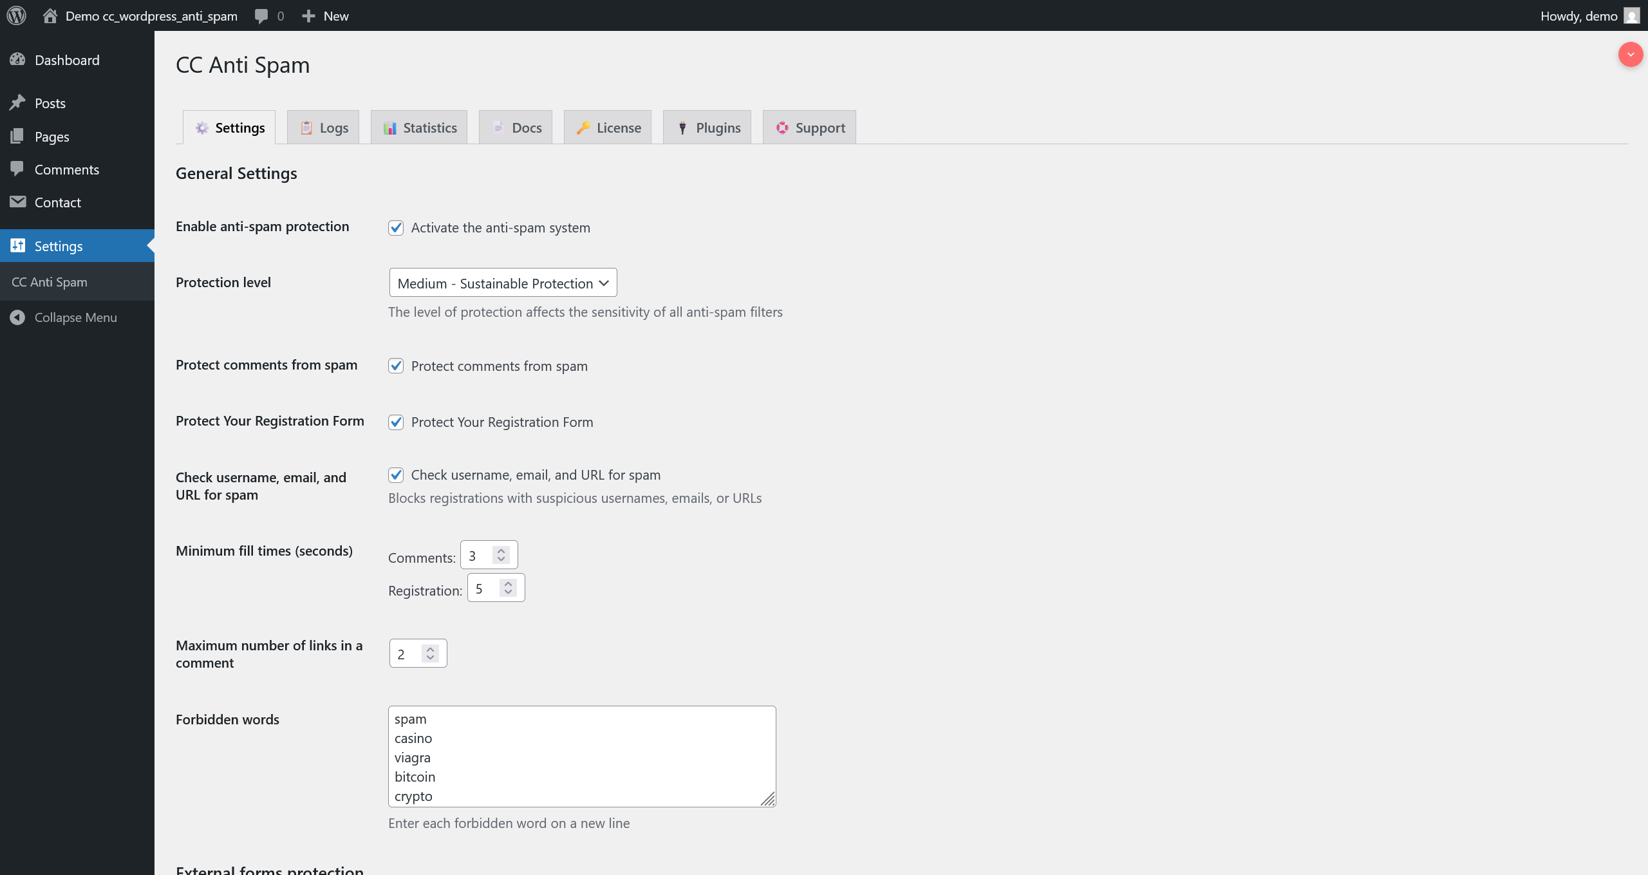1648x875 pixels.
Task: Increase Comments minimum fill time with the stepper
Action: pos(501,549)
